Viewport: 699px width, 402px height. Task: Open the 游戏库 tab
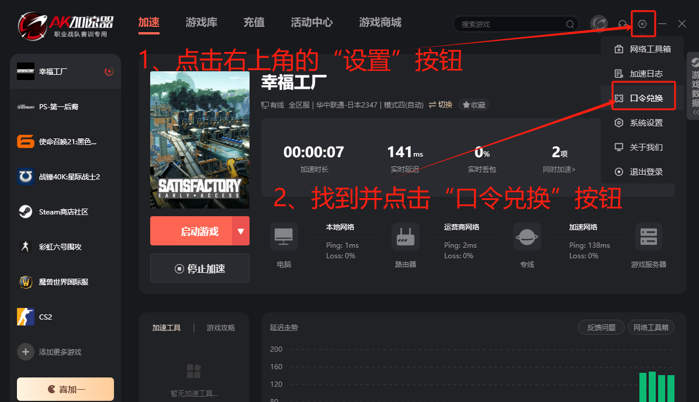pyautogui.click(x=202, y=22)
